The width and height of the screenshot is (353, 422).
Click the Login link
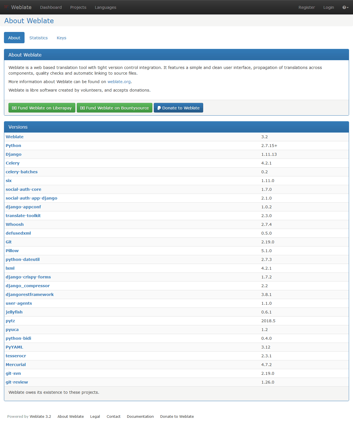(329, 7)
